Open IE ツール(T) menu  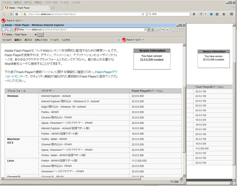[54, 40]
